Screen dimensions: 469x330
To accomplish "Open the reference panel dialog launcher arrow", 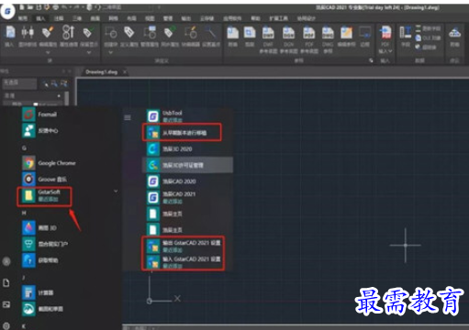I will [371, 60].
